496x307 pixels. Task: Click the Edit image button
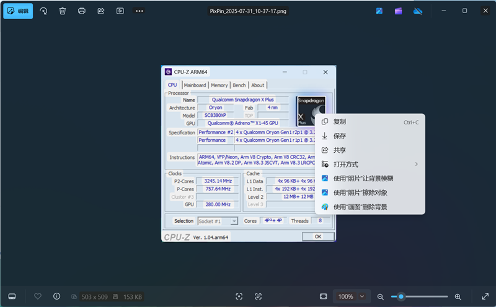point(18,11)
